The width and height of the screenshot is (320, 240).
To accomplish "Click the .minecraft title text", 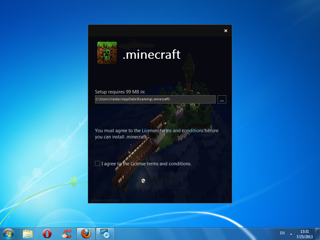I will click(152, 54).
